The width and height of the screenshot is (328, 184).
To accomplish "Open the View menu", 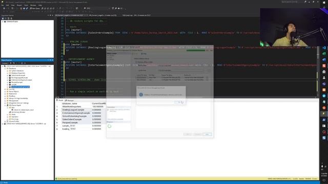I will [x=13, y=5].
